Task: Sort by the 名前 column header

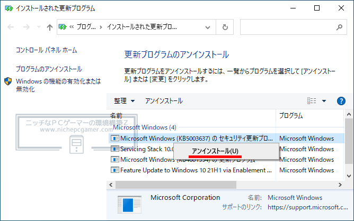Action: 191,116
